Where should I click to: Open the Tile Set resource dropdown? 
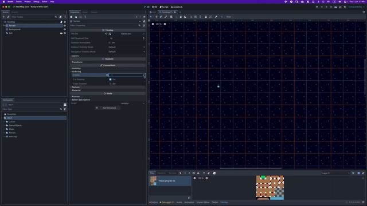pos(144,34)
